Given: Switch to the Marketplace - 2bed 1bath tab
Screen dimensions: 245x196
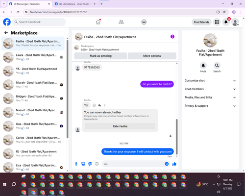Looking at the screenshot, I should 75,4.
